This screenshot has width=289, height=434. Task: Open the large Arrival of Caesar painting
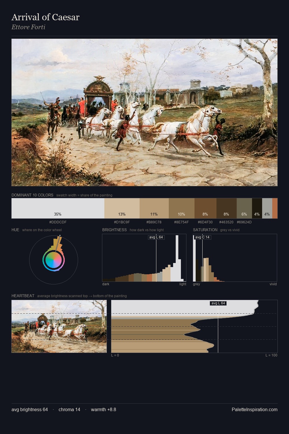[x=144, y=113]
